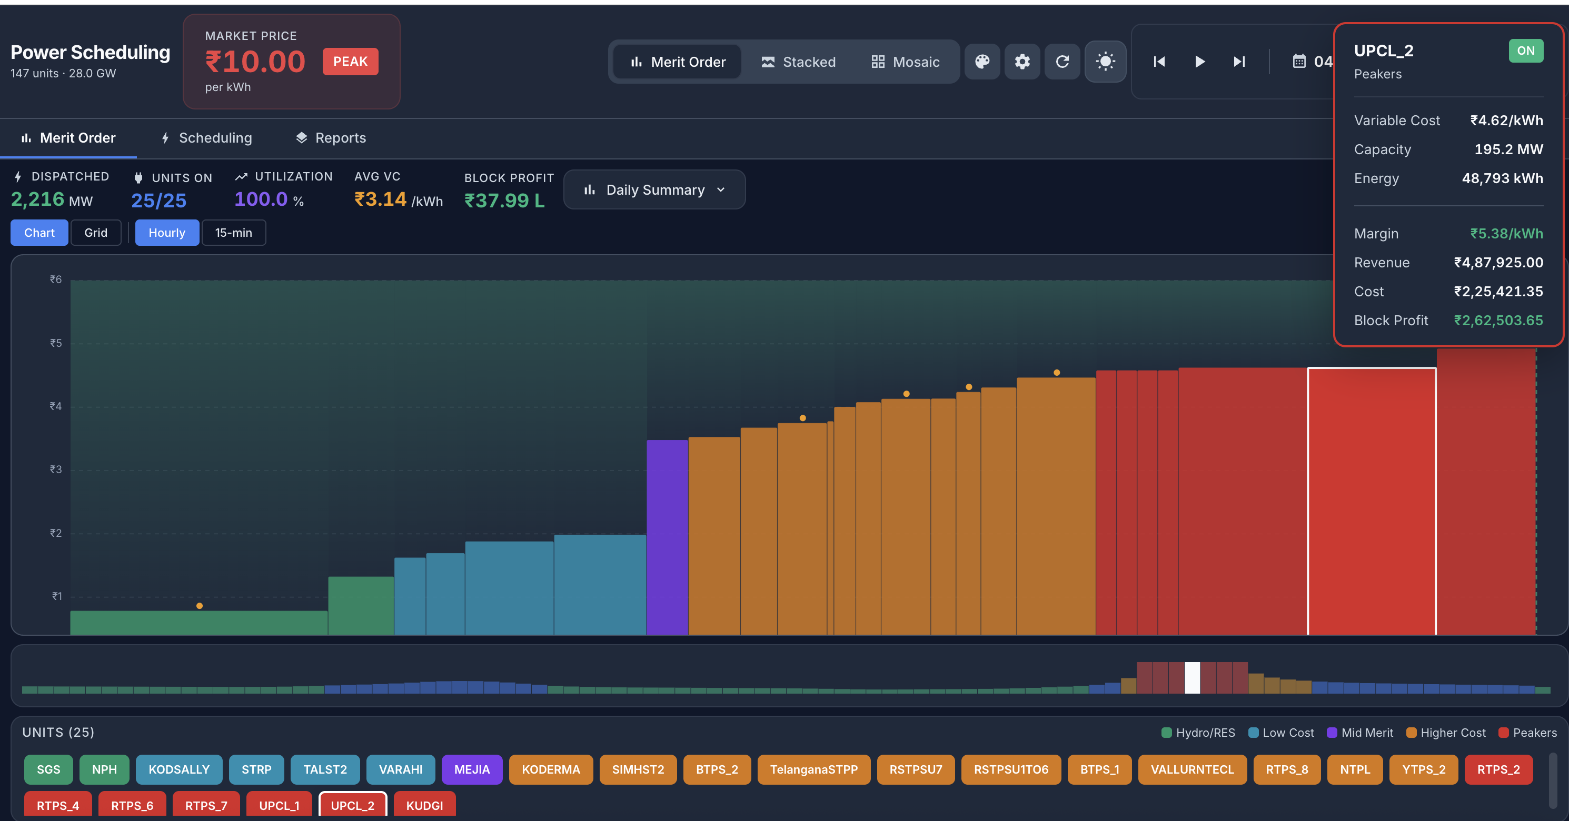Switch to Grid view
This screenshot has width=1569, height=821.
tap(96, 233)
